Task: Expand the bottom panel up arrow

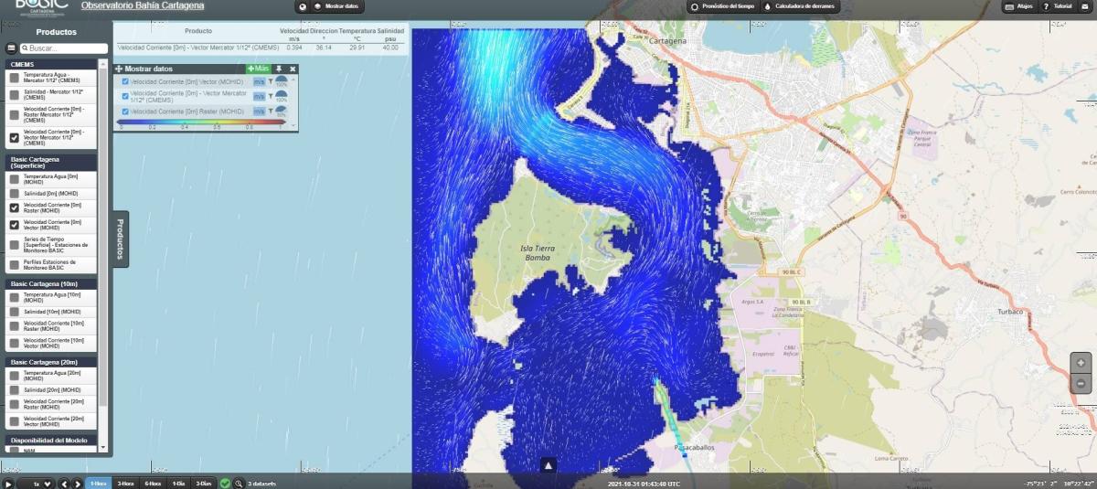Action: (548, 465)
